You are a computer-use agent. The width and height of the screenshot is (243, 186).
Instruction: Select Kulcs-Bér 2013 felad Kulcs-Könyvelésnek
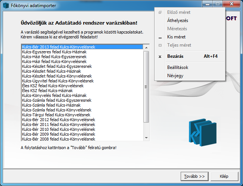coord(82,47)
